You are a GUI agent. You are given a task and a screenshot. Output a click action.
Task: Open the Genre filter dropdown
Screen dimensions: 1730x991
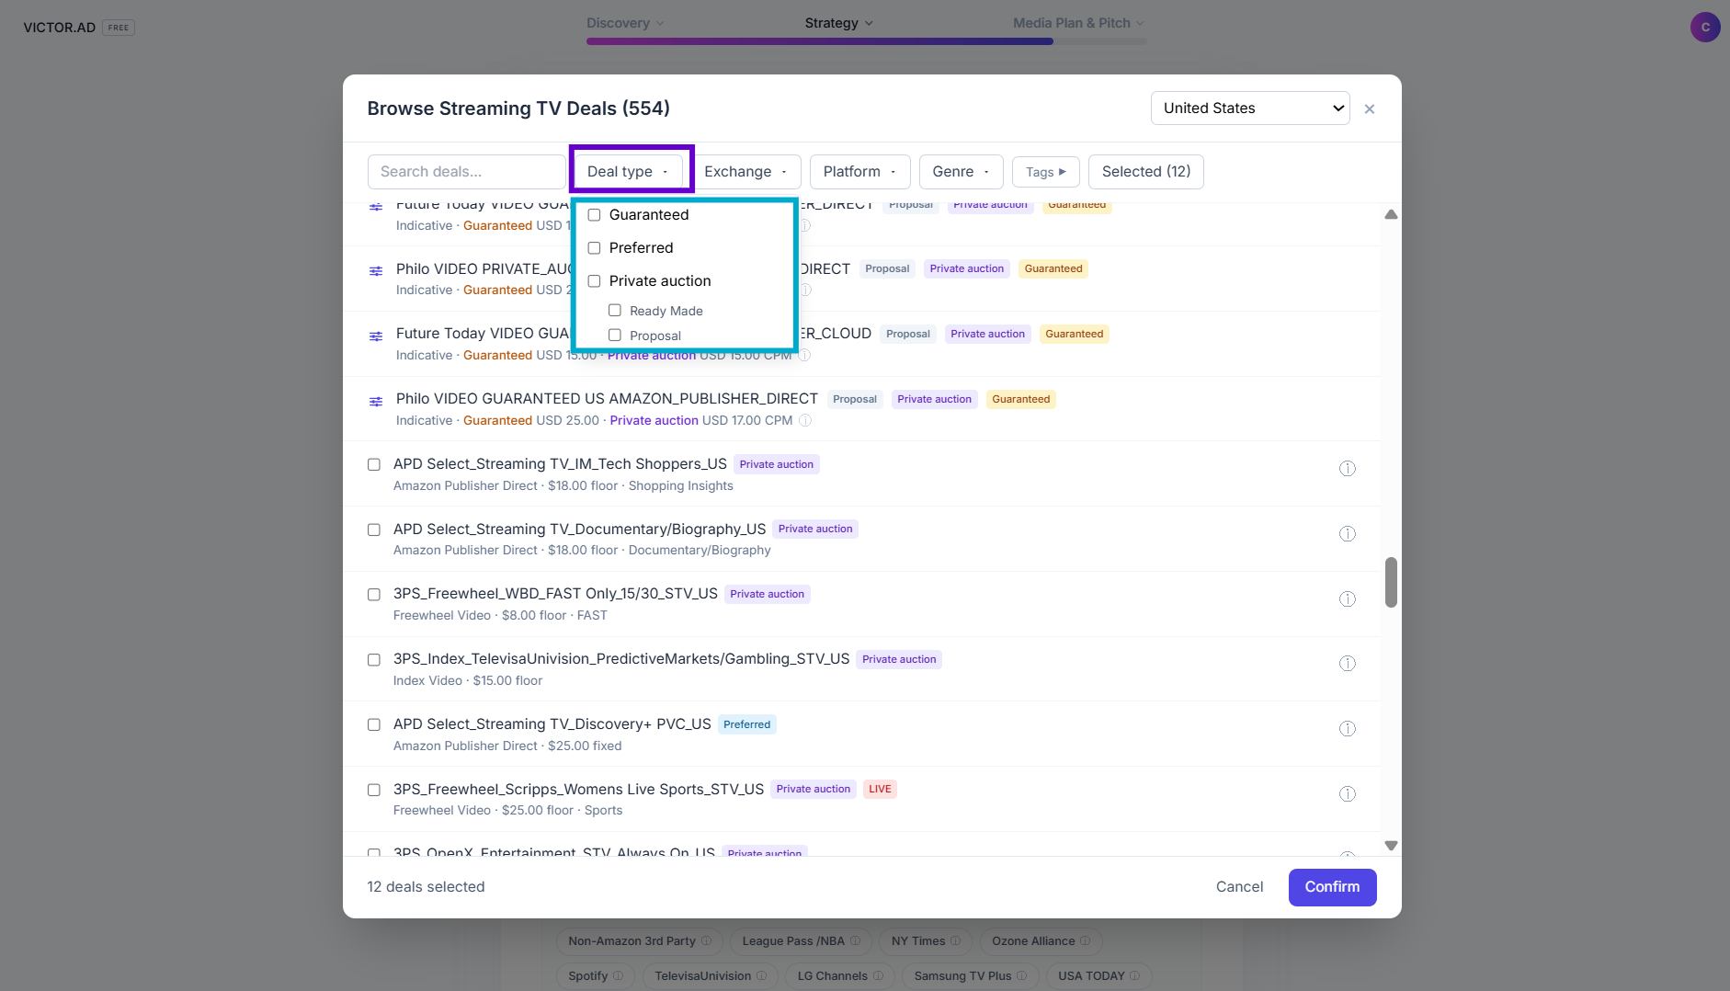(x=961, y=172)
